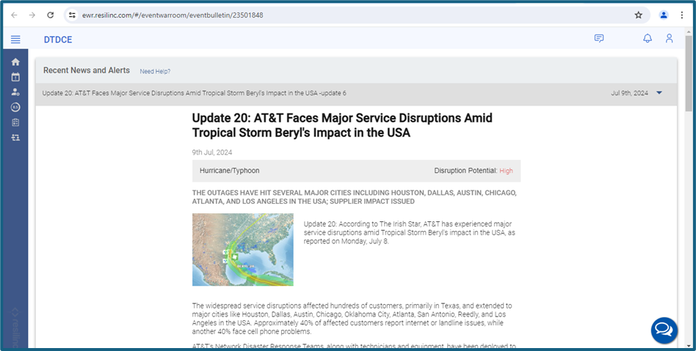Open the feedback message icon in header
Screen dimensions: 696x351
pyautogui.click(x=599, y=39)
